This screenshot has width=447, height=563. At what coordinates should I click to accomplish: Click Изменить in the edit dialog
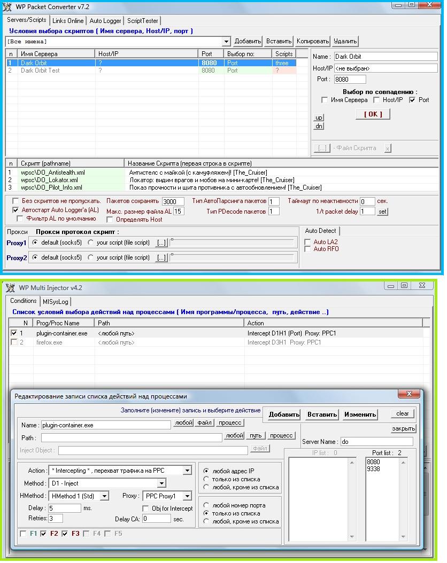click(x=360, y=415)
